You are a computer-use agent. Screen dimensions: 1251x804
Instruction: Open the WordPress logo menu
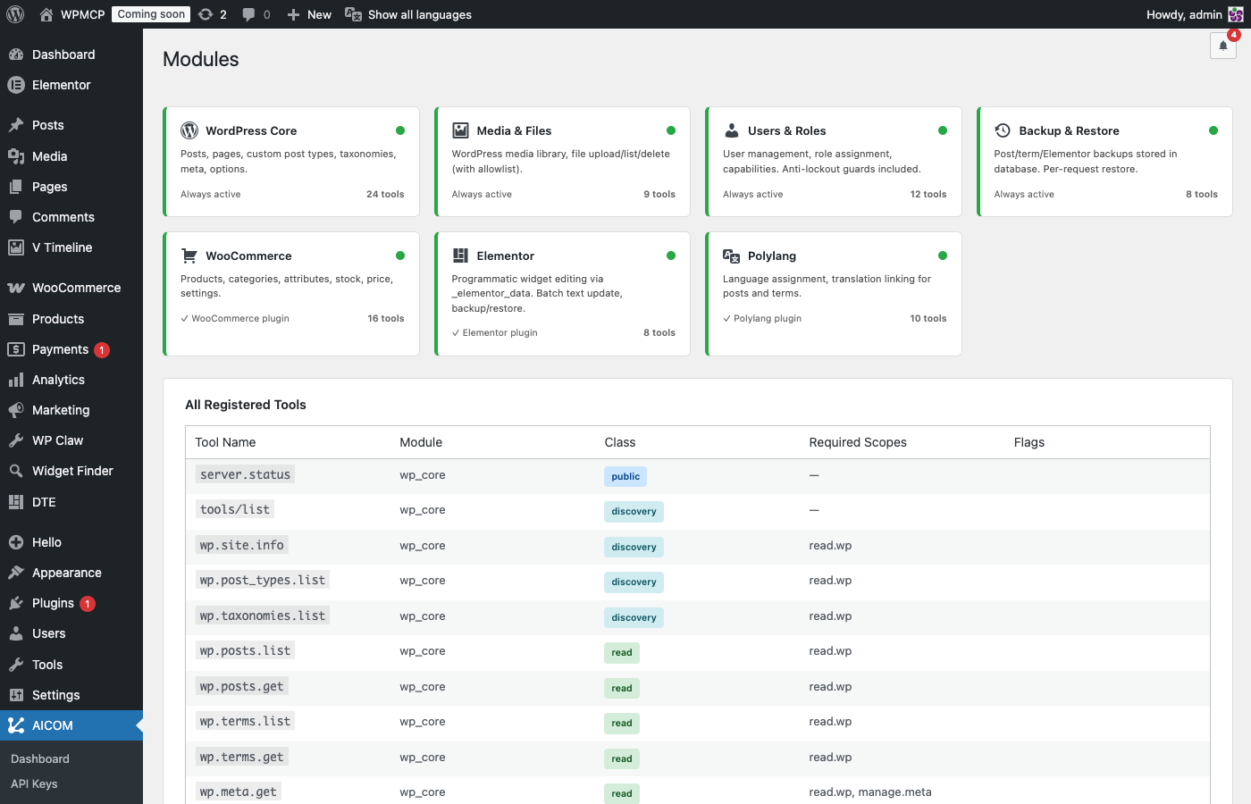click(14, 14)
